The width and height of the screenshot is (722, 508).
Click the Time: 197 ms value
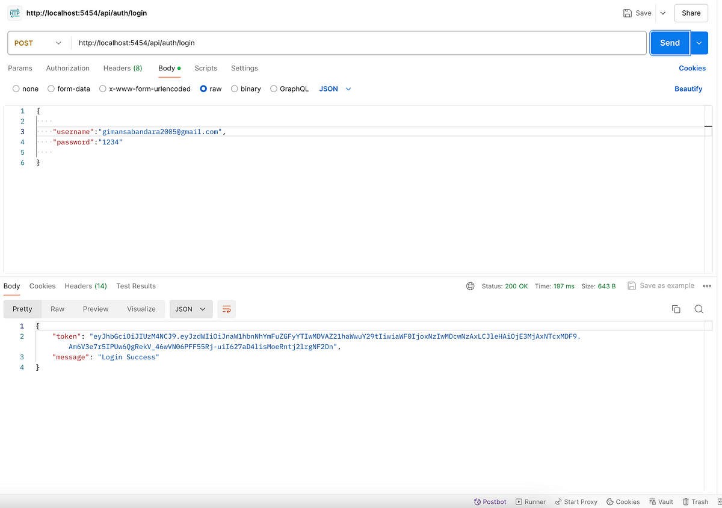pos(554,286)
